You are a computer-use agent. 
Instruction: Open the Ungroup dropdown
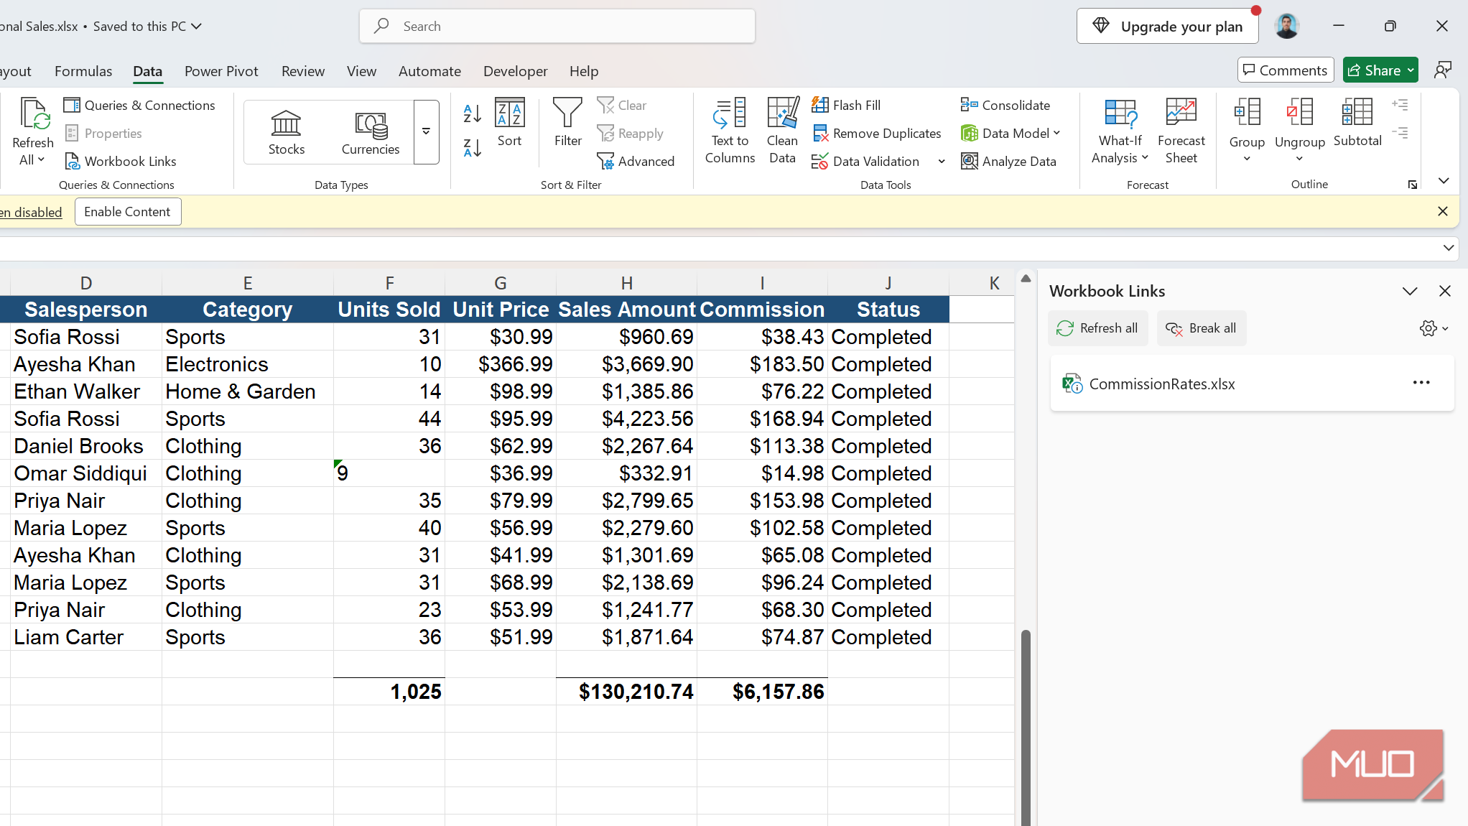pyautogui.click(x=1299, y=159)
